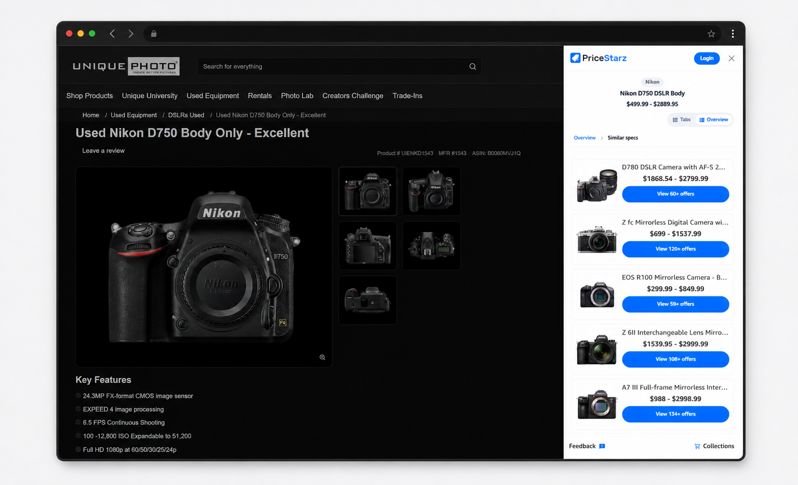
Task: Click Leave a review link
Action: pos(103,151)
